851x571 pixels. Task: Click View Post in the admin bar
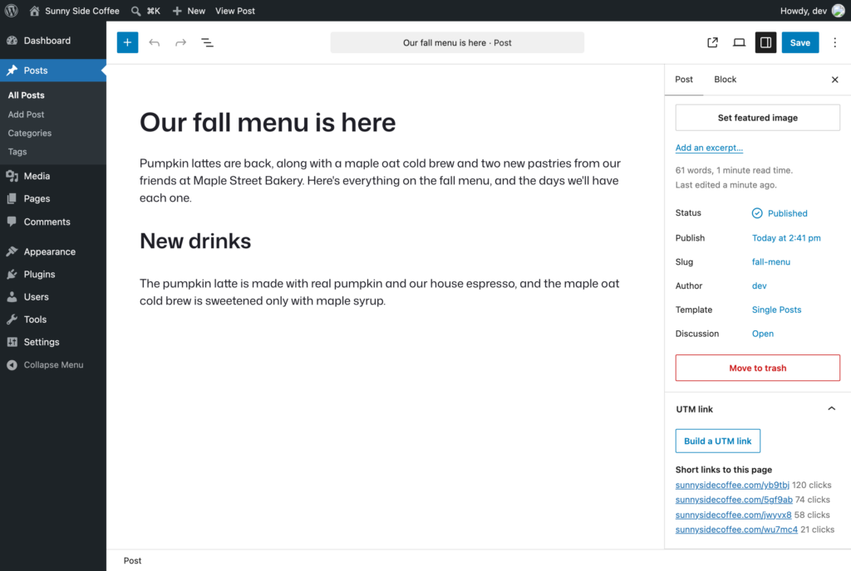pyautogui.click(x=235, y=11)
